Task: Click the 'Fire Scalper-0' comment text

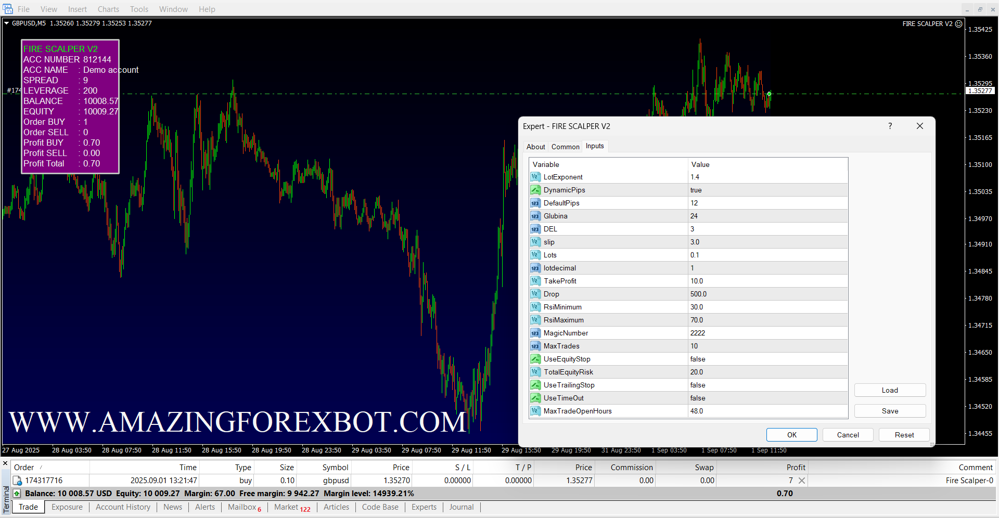Action: [x=969, y=481]
